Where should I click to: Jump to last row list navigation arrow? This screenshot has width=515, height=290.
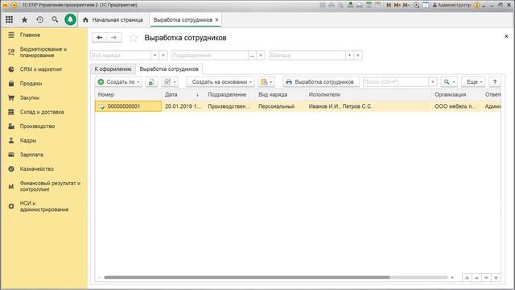[x=496, y=278]
